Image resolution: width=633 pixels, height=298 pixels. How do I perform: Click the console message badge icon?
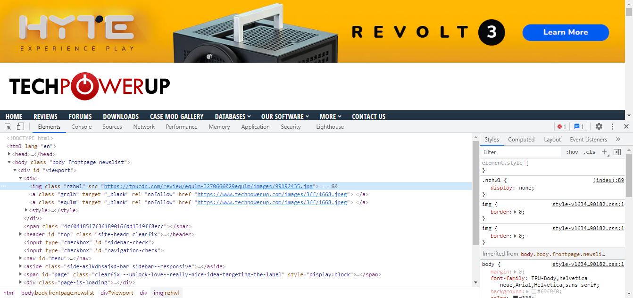click(579, 126)
